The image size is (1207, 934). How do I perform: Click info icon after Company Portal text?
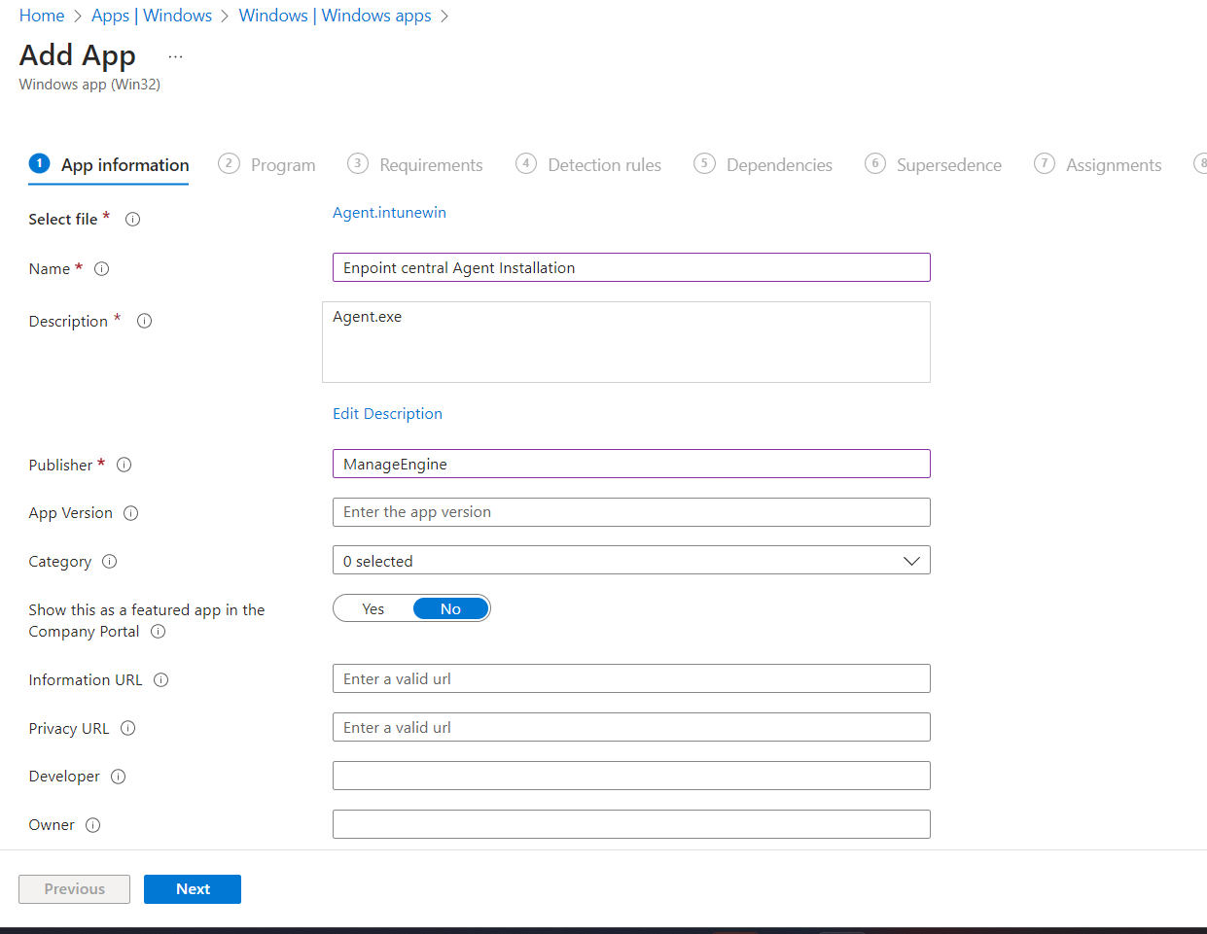(x=158, y=632)
